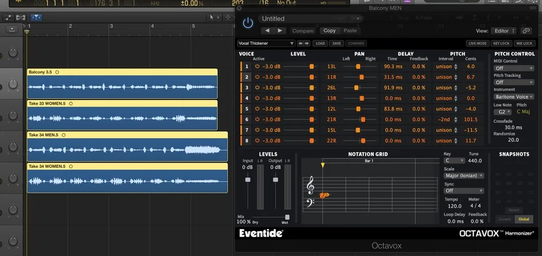
Task: Click the voice 6 number tab
Action: click(246, 119)
